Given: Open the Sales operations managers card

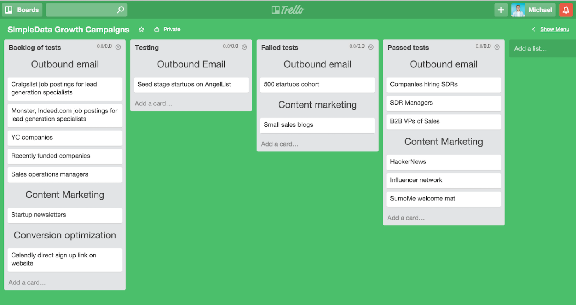Looking at the screenshot, I should (x=65, y=175).
